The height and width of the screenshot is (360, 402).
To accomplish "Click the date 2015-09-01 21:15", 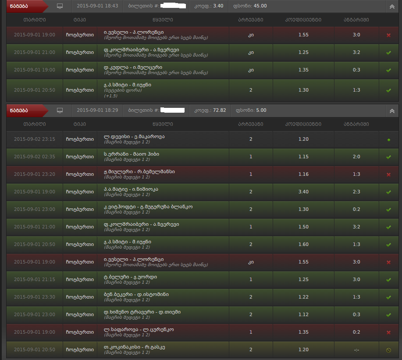I will click(35, 279).
